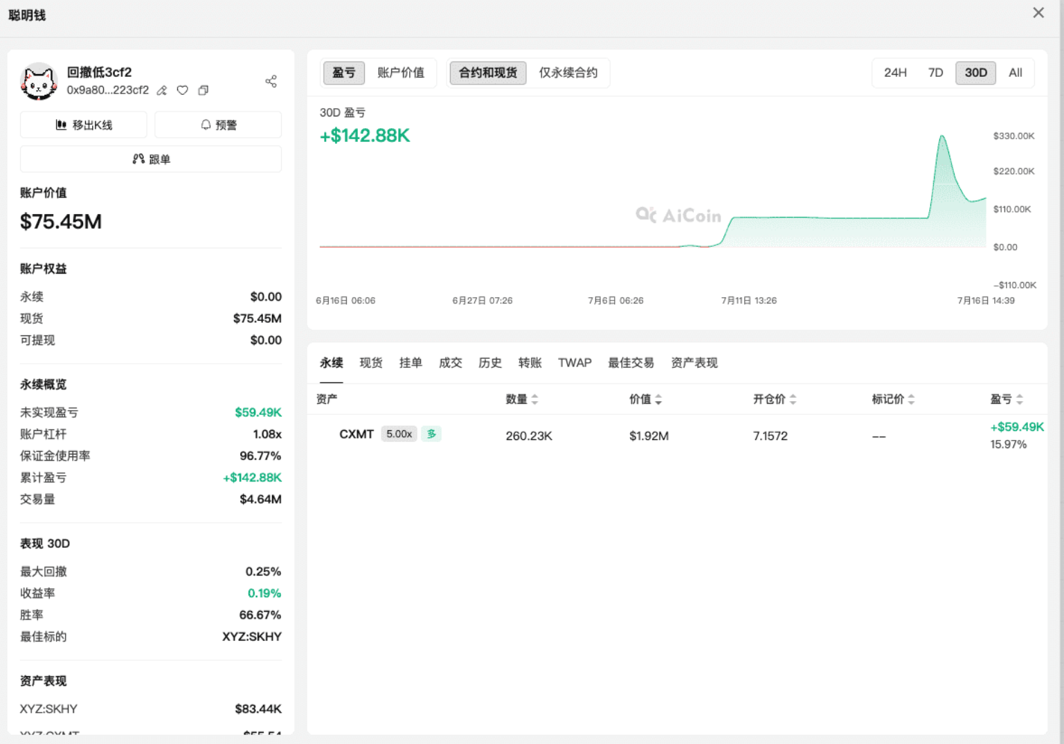Open the TWAP tab
Image resolution: width=1064 pixels, height=744 pixels.
(575, 363)
